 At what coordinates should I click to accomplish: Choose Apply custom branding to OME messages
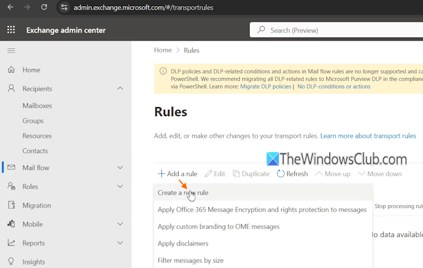tap(263, 226)
